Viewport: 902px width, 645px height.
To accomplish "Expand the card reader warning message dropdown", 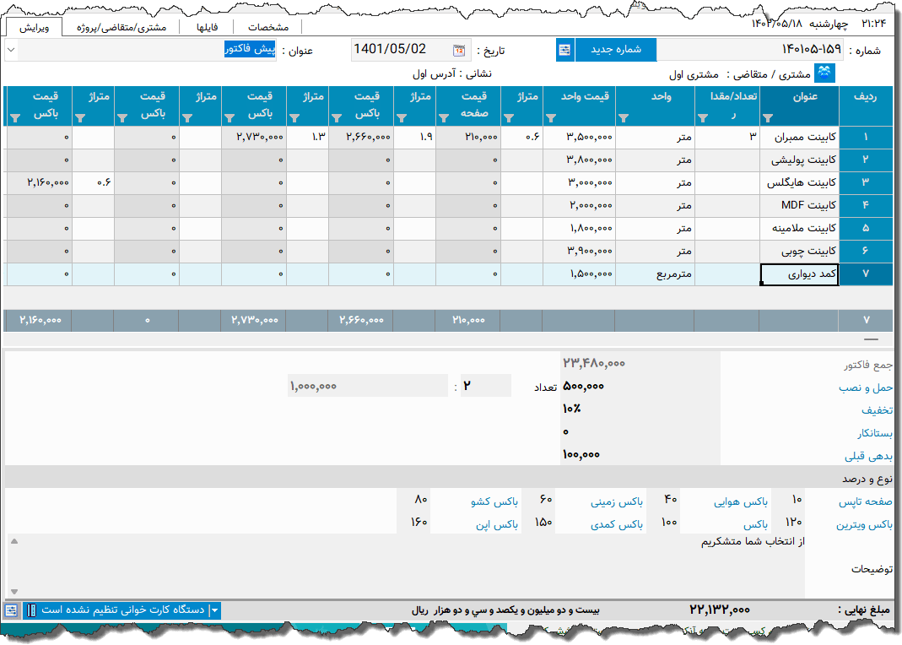I will (214, 610).
